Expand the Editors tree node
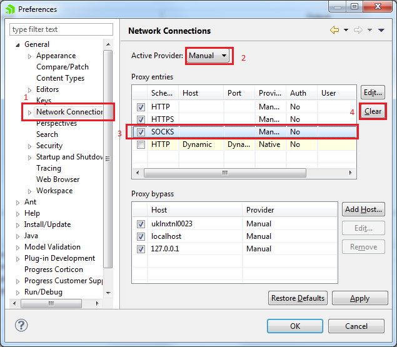 point(29,90)
